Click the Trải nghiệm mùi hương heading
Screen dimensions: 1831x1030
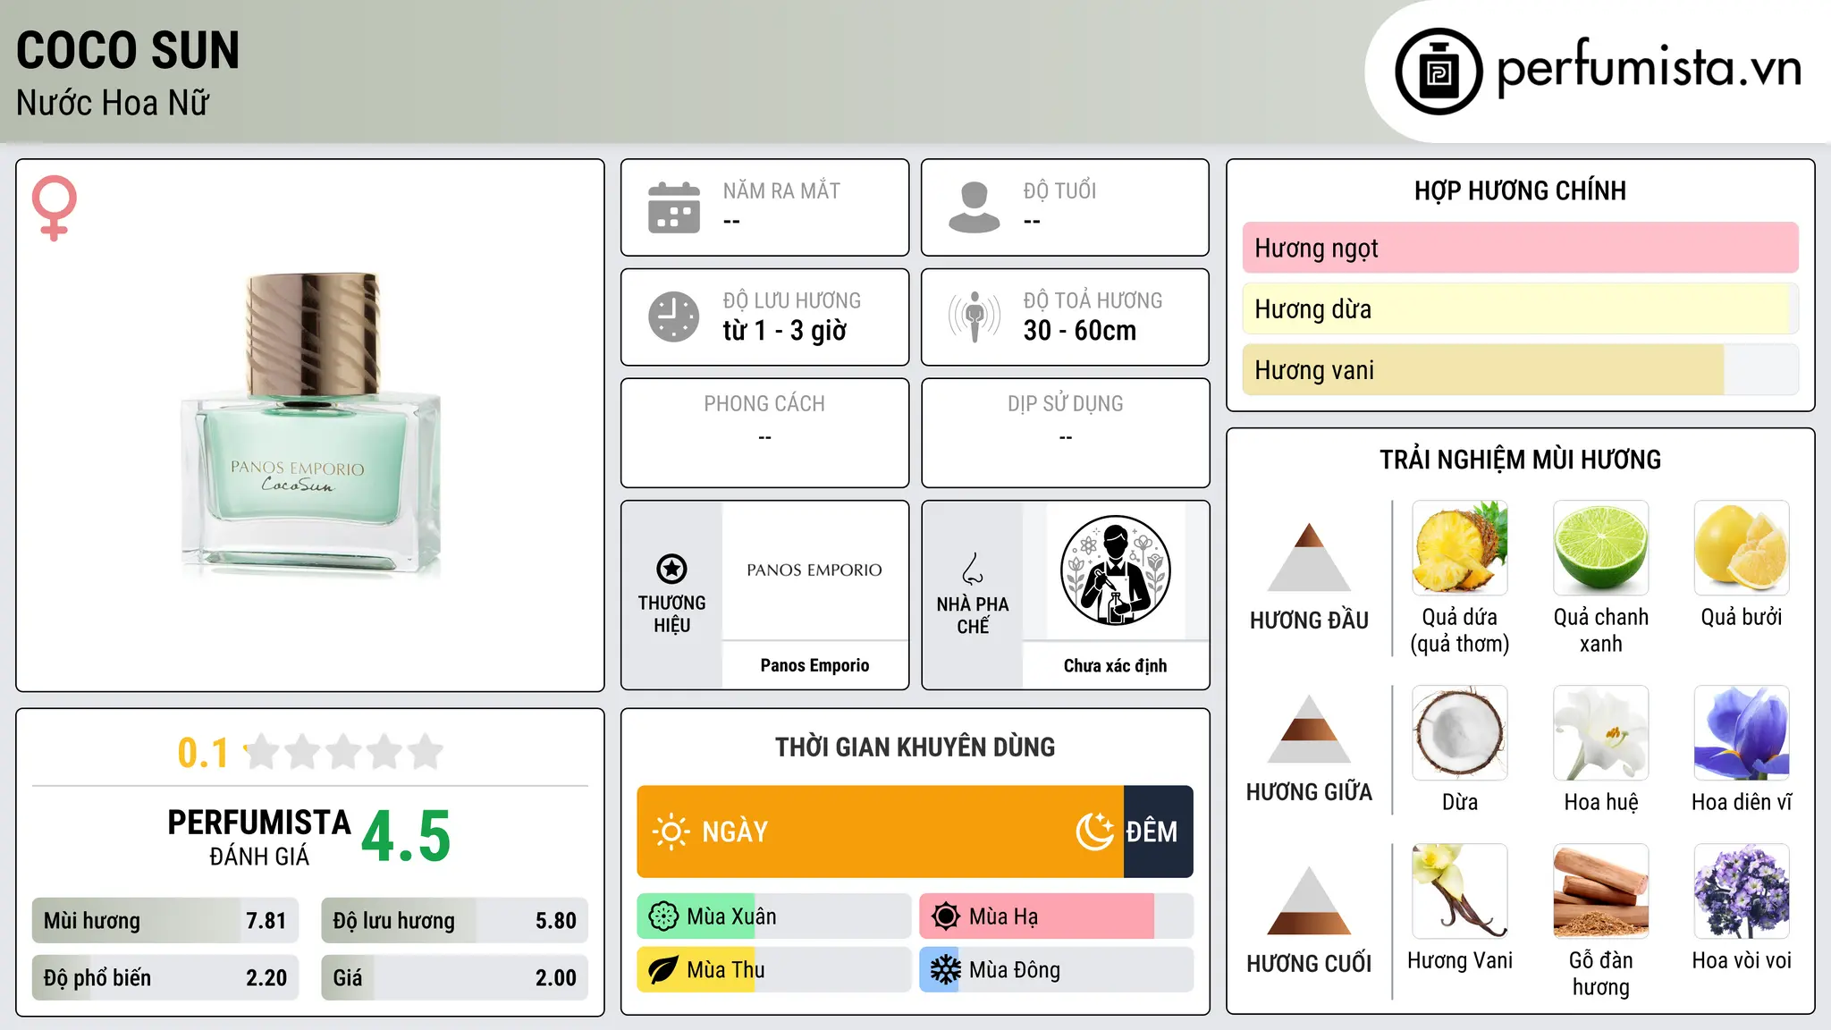(1520, 460)
